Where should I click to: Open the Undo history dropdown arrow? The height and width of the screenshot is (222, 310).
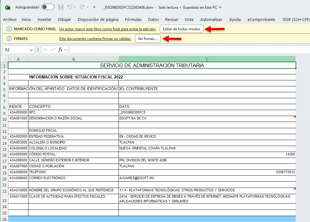tap(76, 7)
